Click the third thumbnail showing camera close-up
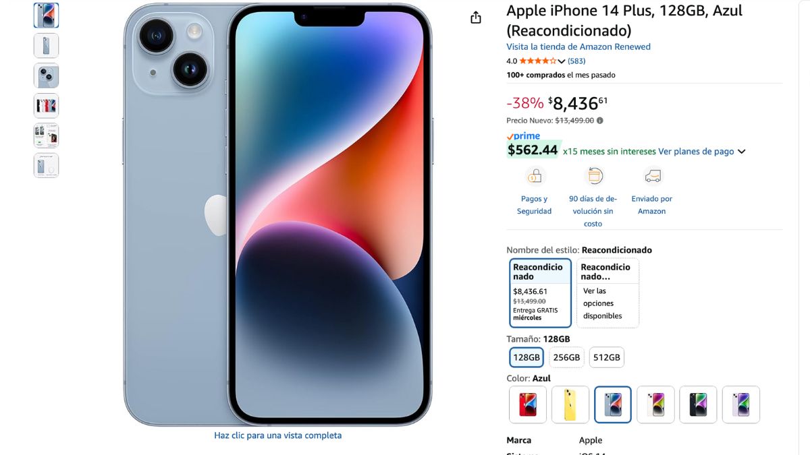This screenshot has height=455, width=810. pyautogui.click(x=47, y=75)
